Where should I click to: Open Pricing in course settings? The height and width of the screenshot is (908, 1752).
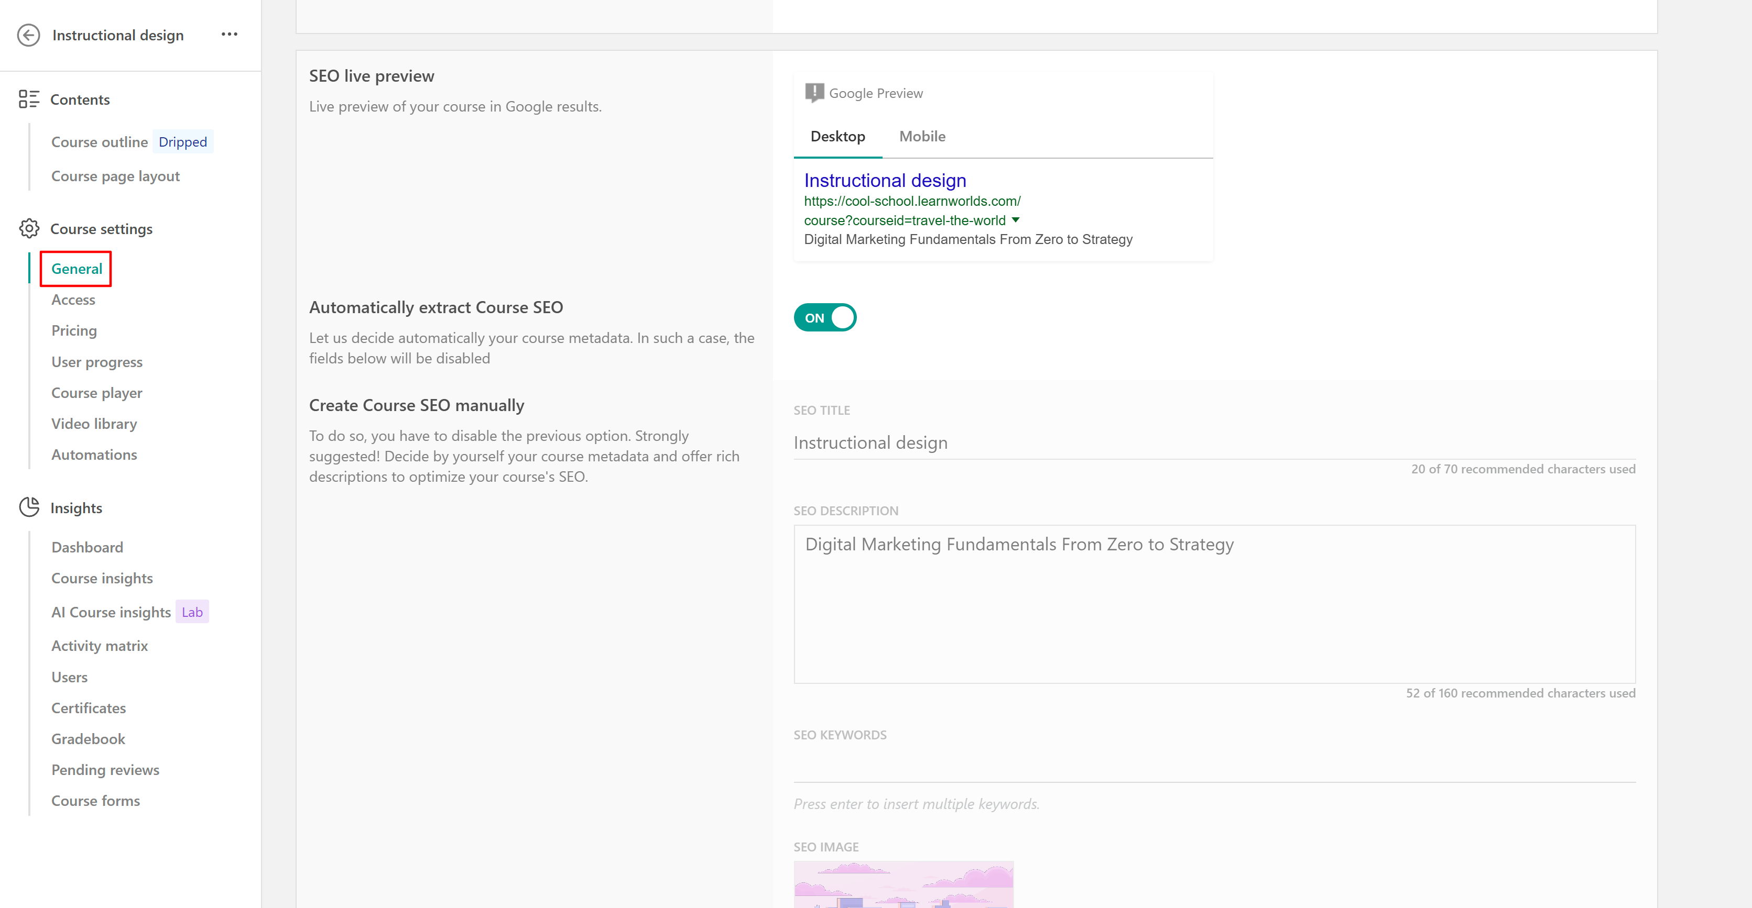(x=74, y=330)
